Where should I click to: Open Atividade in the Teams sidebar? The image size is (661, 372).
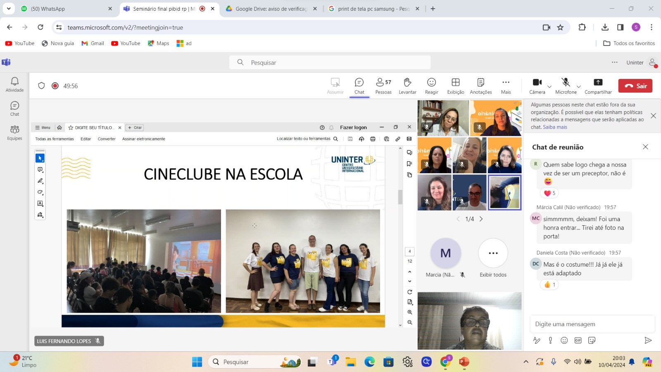(14, 84)
